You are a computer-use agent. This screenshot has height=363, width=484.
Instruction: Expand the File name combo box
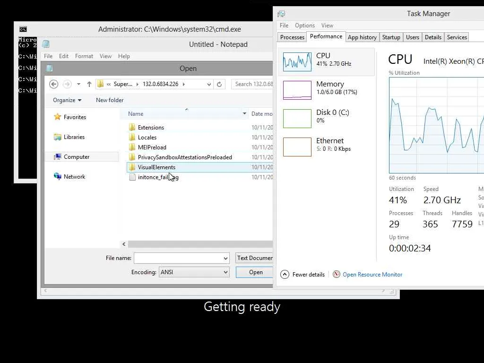[x=225, y=258]
